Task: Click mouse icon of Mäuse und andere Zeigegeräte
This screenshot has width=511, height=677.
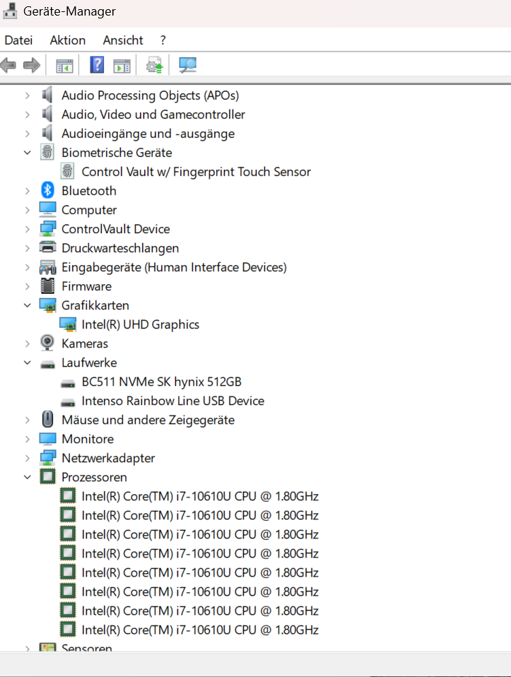Action: point(47,419)
